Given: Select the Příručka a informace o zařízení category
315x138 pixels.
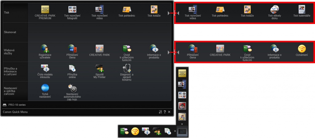Looking at the screenshot, I should (11, 71).
